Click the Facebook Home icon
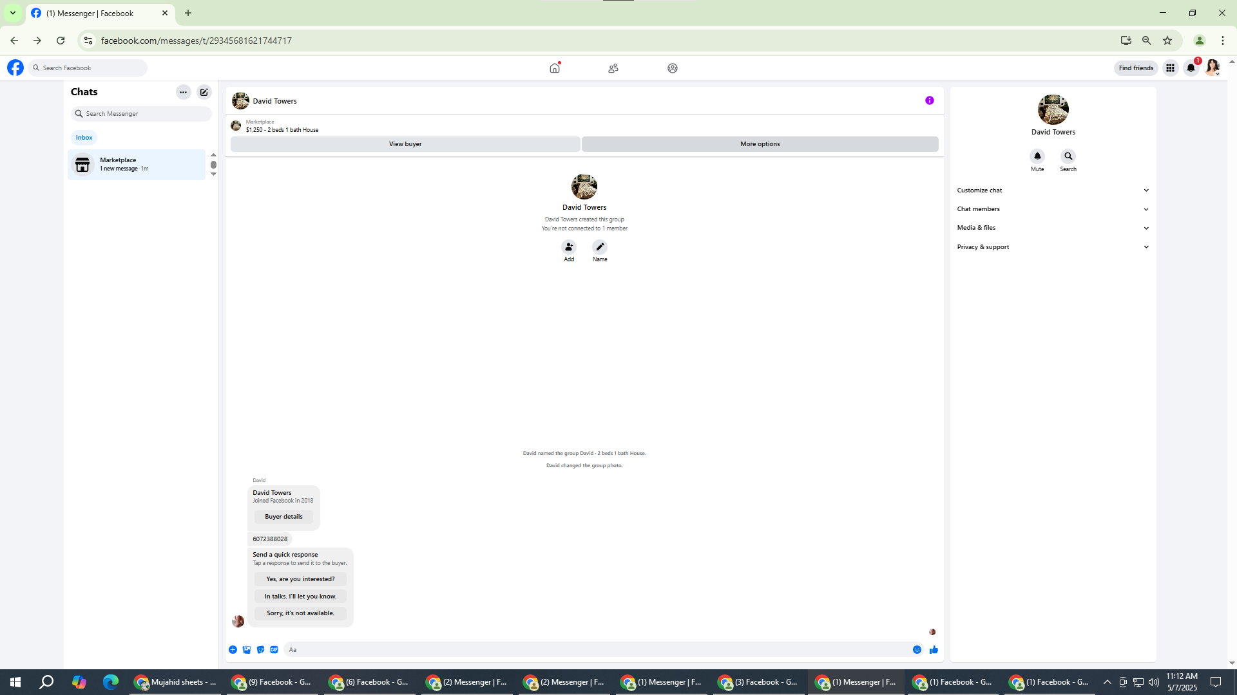This screenshot has width=1237, height=695. pos(554,68)
